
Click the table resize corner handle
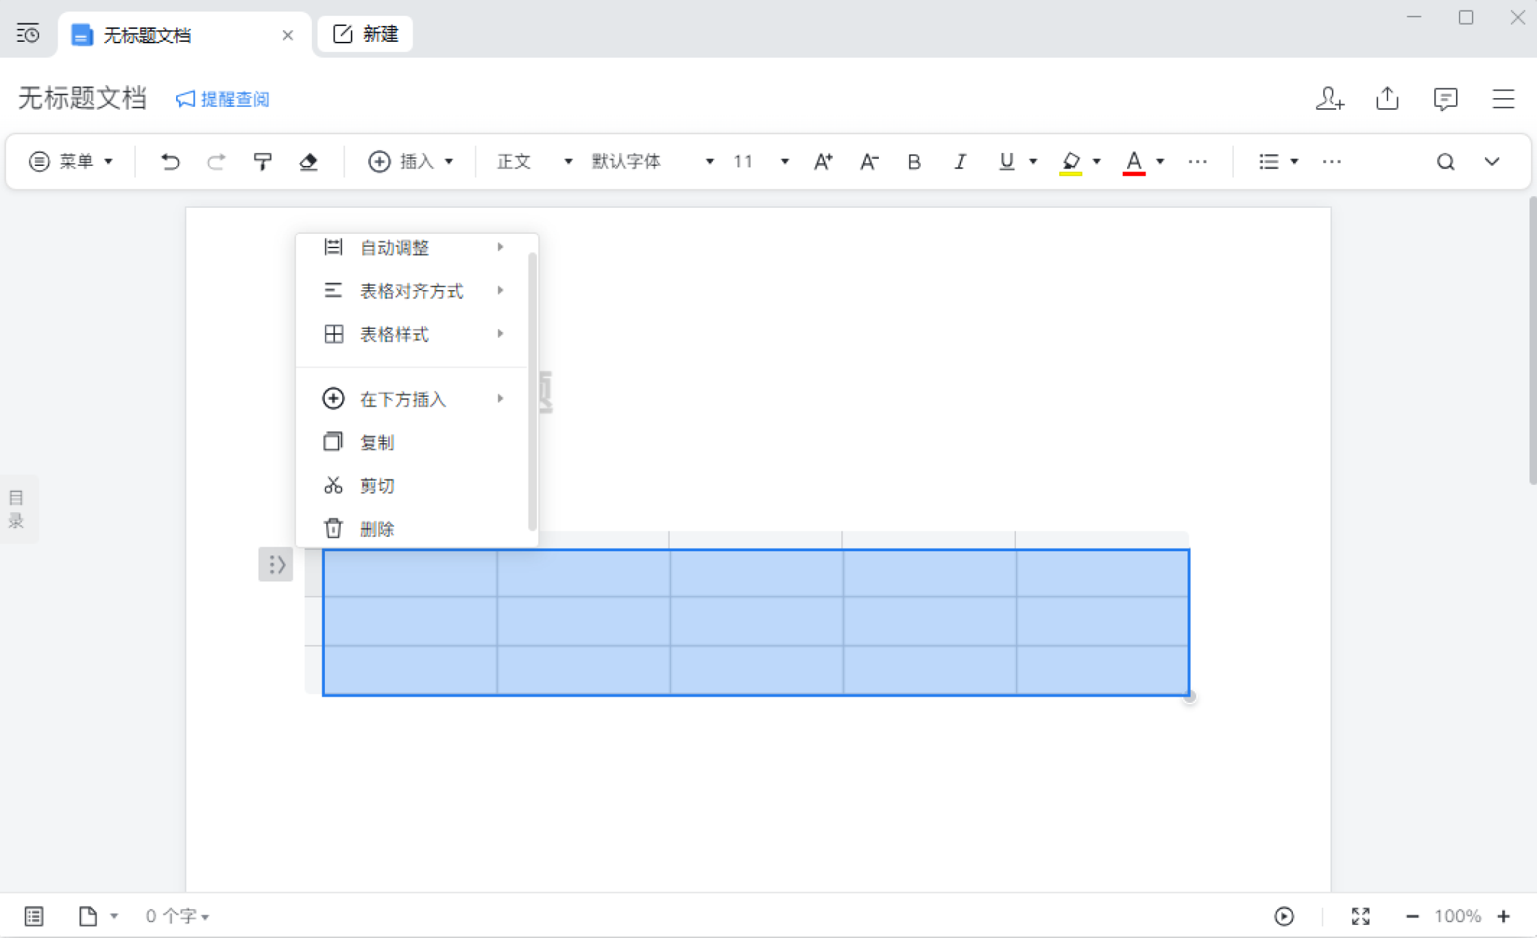coord(1189,697)
